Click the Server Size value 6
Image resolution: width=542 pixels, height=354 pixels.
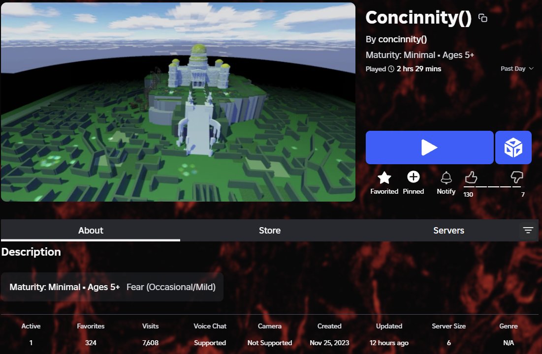[448, 343]
